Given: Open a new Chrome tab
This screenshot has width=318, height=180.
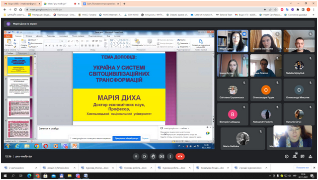Looking at the screenshot, I should tap(124, 3).
